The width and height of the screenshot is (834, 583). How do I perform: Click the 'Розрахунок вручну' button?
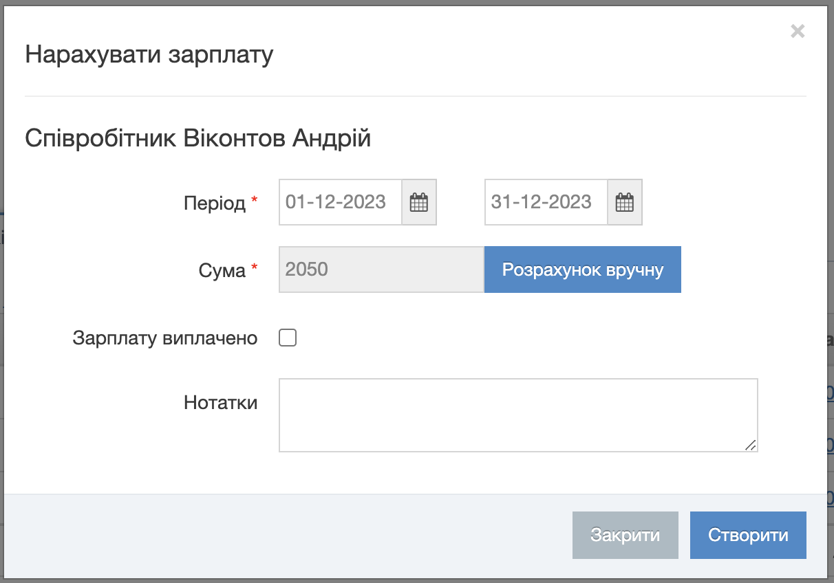coord(583,269)
